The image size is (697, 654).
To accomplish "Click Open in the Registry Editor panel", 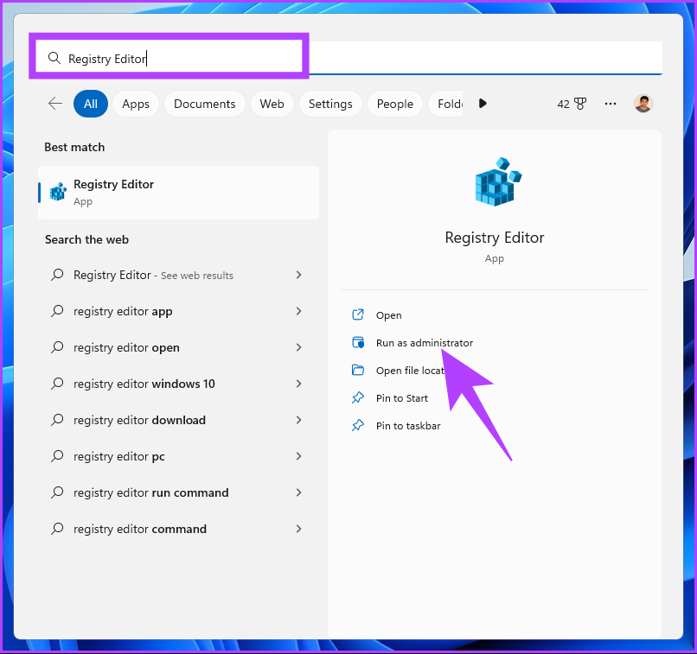I will click(x=388, y=315).
